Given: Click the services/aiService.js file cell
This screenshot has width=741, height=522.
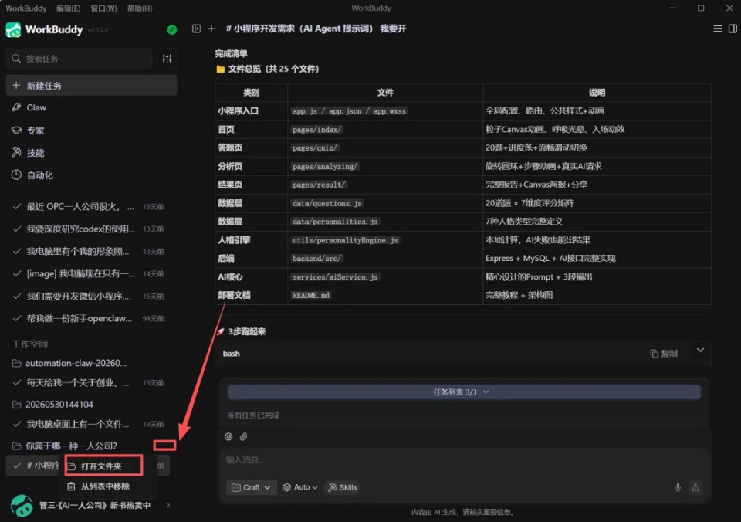Looking at the screenshot, I should point(335,277).
